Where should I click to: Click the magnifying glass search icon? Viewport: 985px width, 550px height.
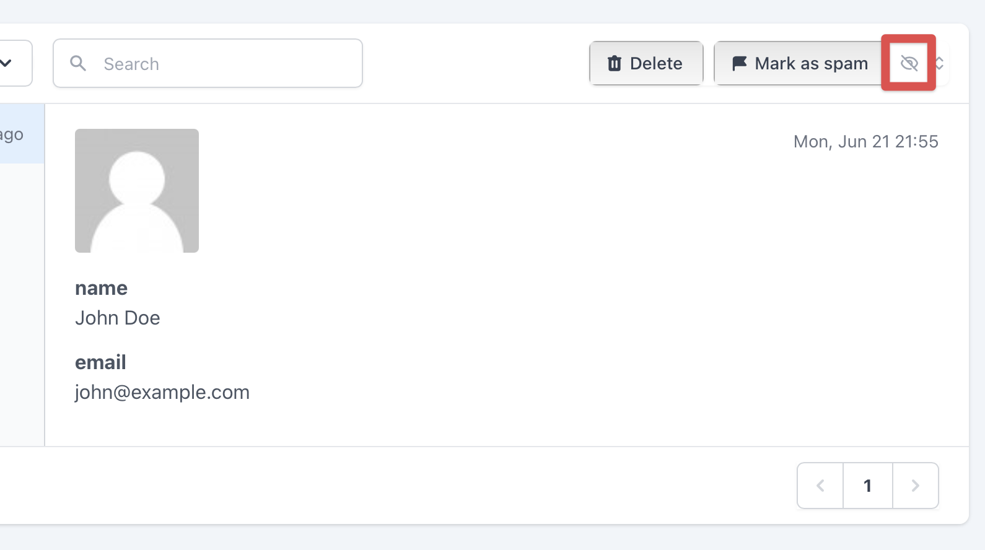[78, 63]
